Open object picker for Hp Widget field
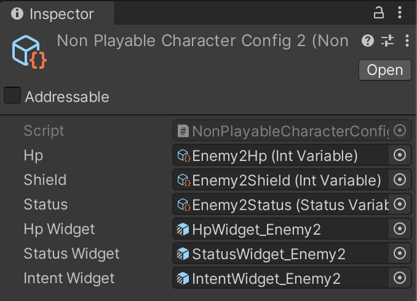This screenshot has height=301, width=417. tap(400, 229)
